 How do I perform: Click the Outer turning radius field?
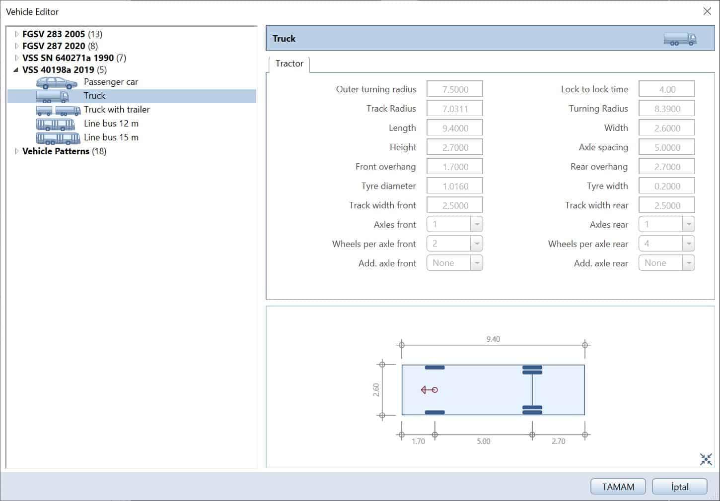454,90
